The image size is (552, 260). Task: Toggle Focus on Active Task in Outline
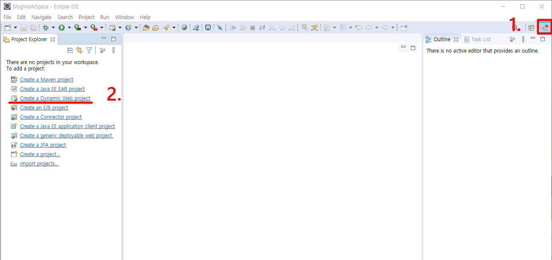pos(512,39)
